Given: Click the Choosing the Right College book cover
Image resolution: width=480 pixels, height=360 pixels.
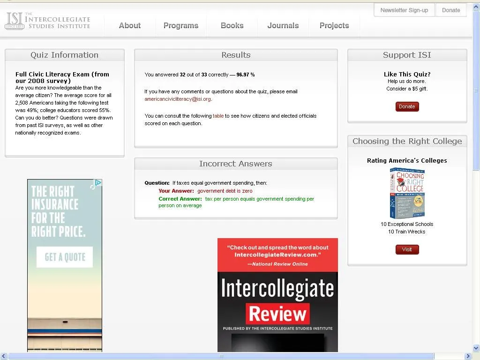Looking at the screenshot, I should click(x=407, y=193).
